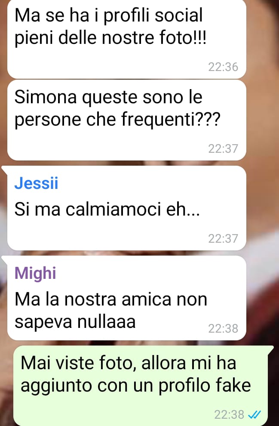
Task: Click the 22:38 timestamp in green bubble
Action: click(x=229, y=415)
